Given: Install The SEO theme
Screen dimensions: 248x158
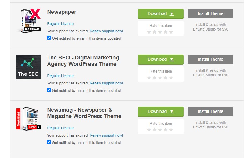Looking at the screenshot, I should (210, 59).
